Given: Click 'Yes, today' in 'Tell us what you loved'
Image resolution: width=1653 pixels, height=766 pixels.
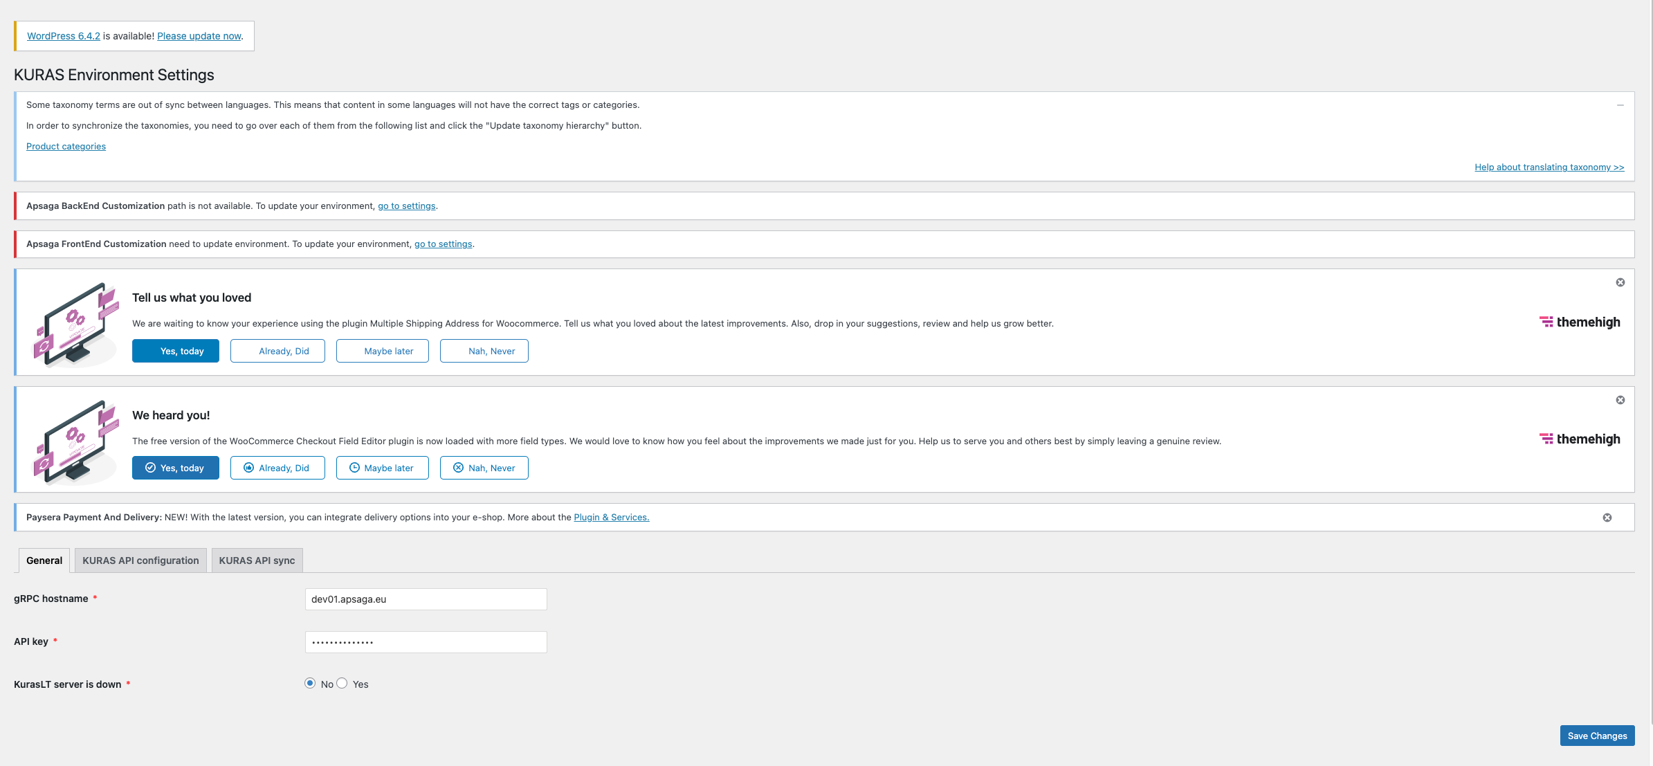Looking at the screenshot, I should pyautogui.click(x=176, y=351).
